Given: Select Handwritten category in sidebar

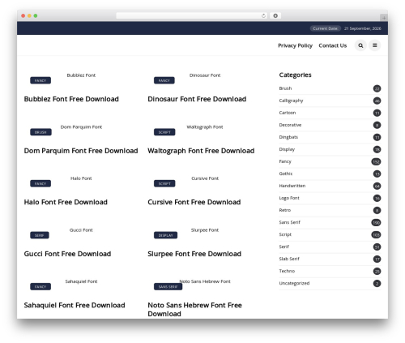Looking at the screenshot, I should click(x=292, y=186).
